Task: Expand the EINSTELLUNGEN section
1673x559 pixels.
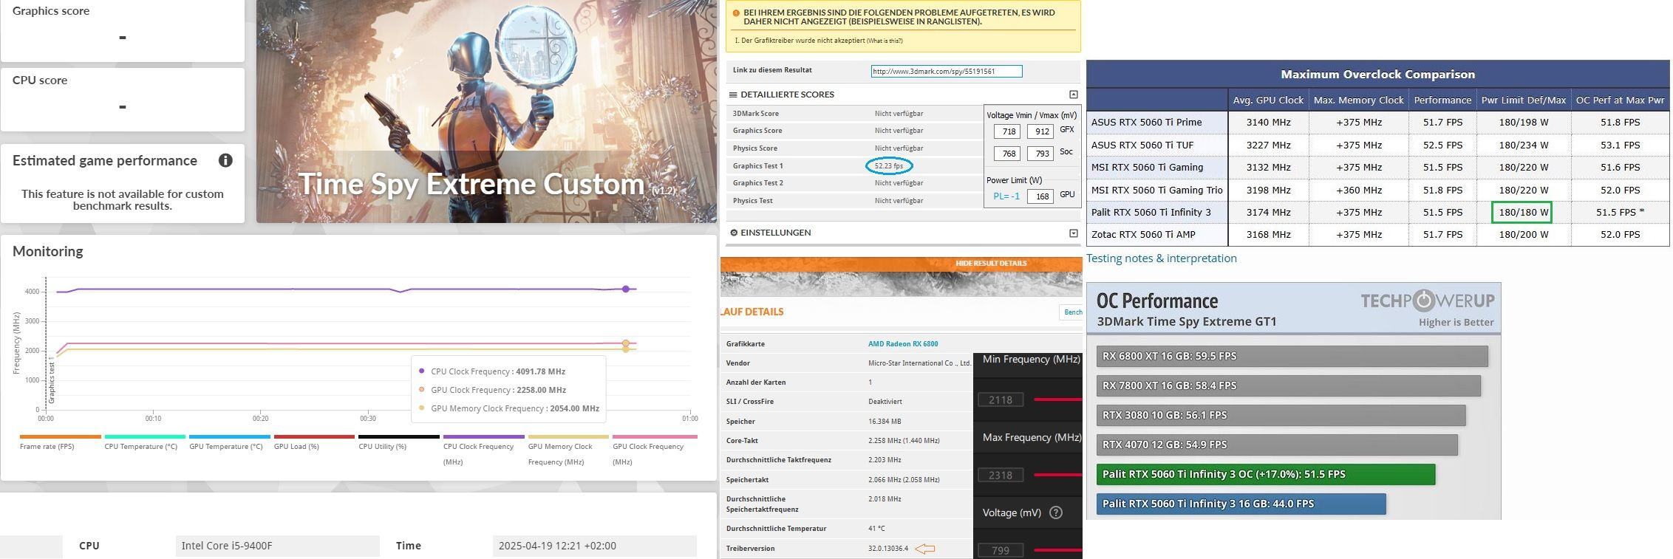Action: coord(1074,233)
